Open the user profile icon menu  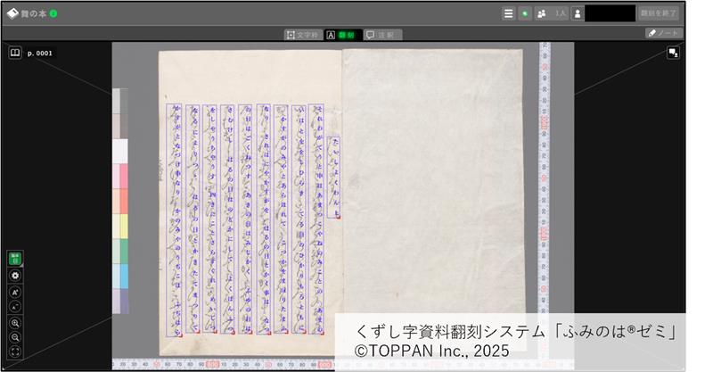tap(578, 13)
